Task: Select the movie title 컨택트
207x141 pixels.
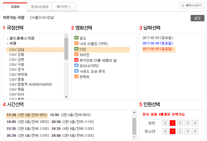Action: (84, 77)
